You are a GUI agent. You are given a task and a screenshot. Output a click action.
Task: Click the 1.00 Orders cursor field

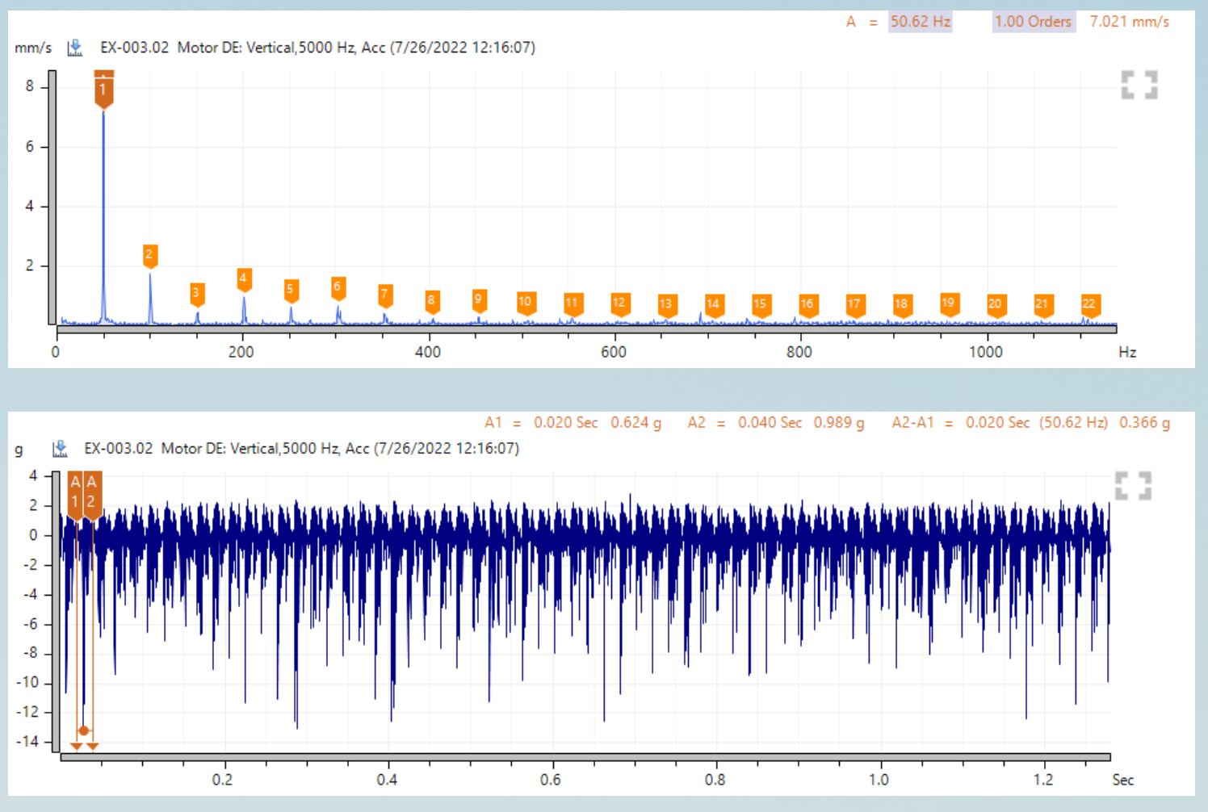tap(1034, 22)
